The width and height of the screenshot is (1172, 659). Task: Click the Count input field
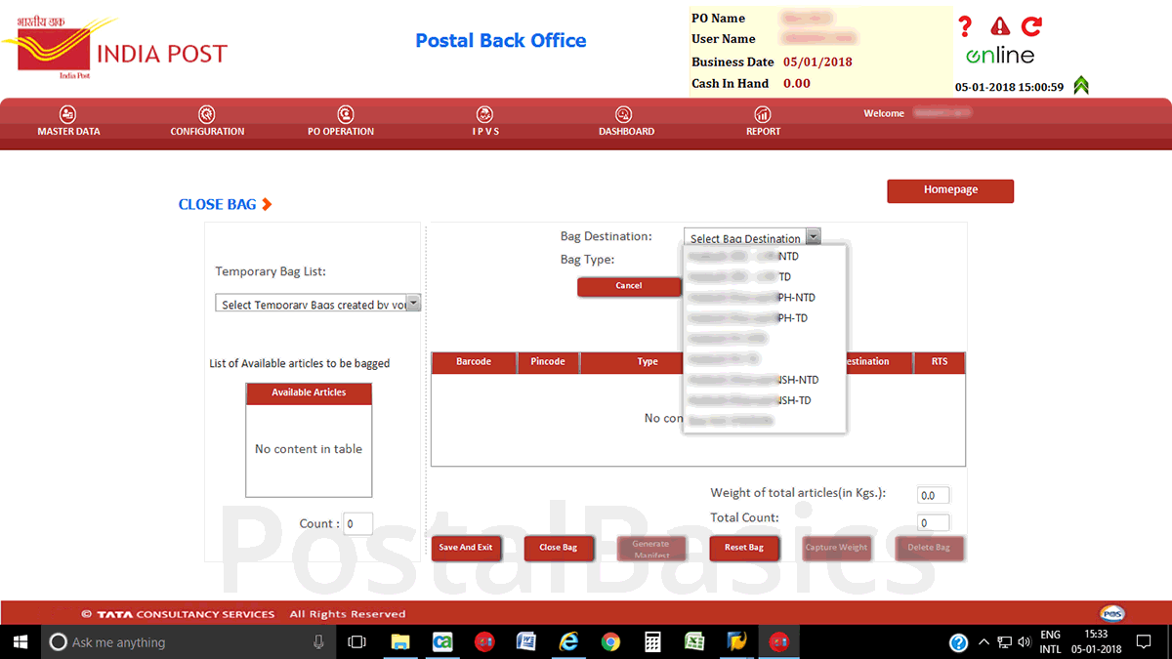(x=357, y=524)
